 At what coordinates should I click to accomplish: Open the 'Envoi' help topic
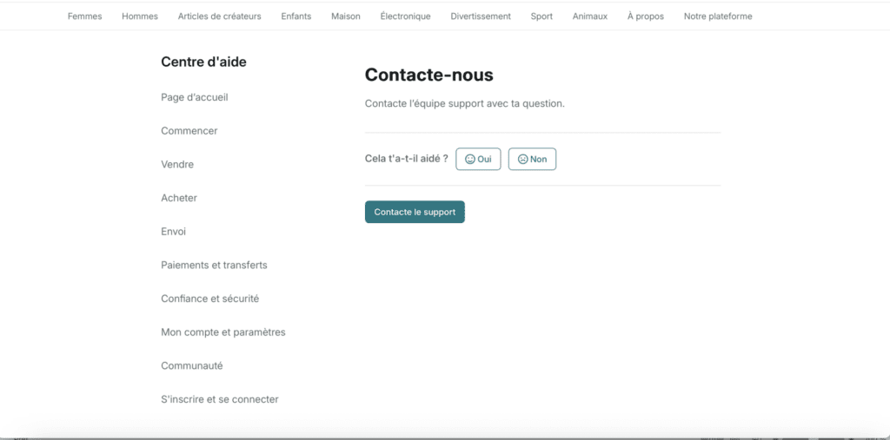point(173,232)
